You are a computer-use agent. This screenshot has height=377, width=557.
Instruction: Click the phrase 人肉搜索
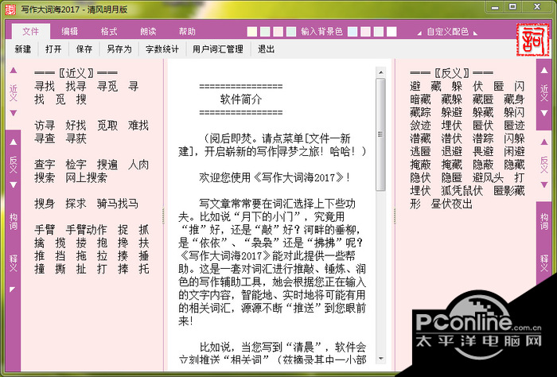[92, 171]
